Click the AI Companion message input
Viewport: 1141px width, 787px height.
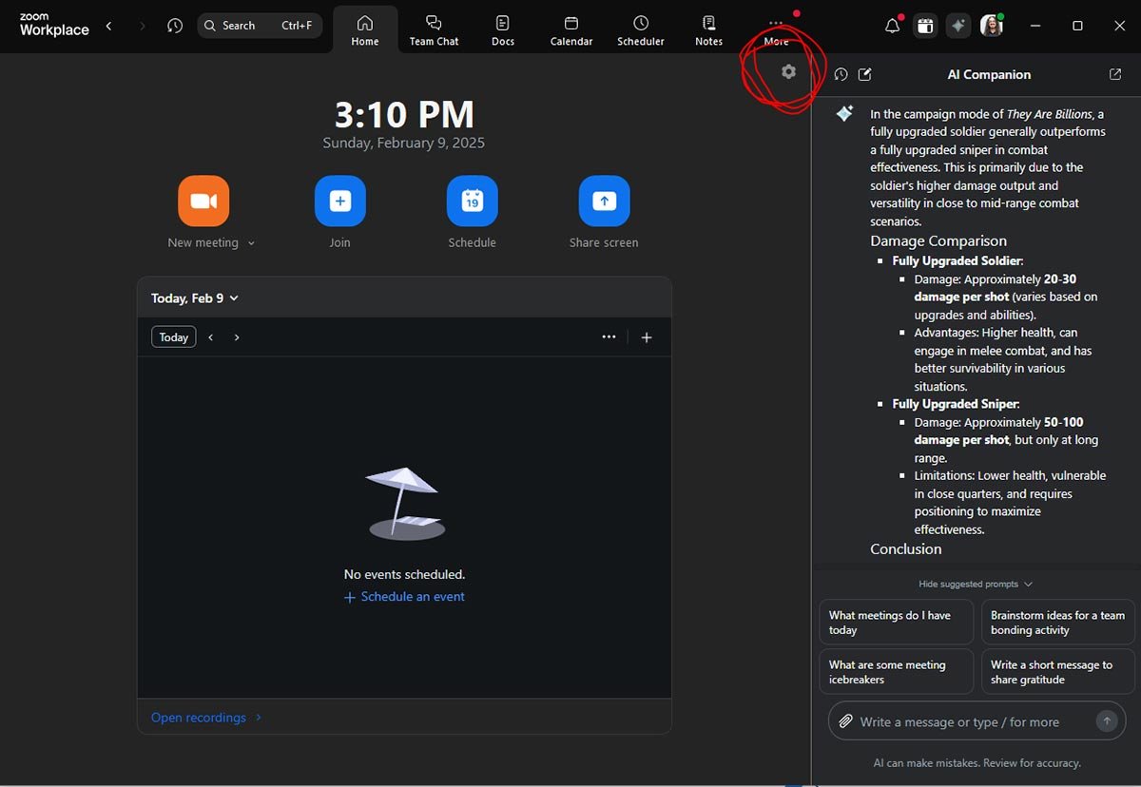[x=977, y=721]
